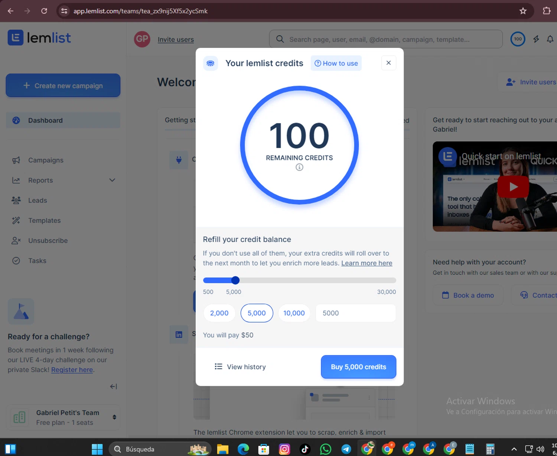This screenshot has width=557, height=456.
Task: Click the Register here link
Action: pyautogui.click(x=72, y=369)
